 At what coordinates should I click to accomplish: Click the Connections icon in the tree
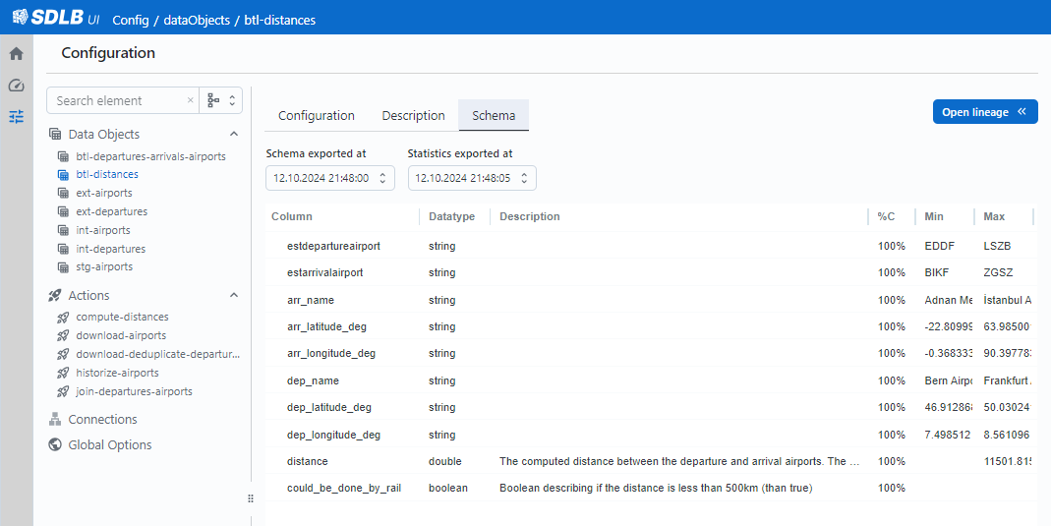(55, 420)
